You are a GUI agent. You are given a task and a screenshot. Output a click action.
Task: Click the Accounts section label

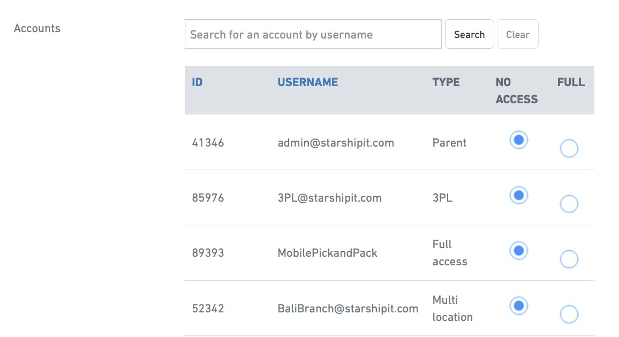[x=36, y=28]
